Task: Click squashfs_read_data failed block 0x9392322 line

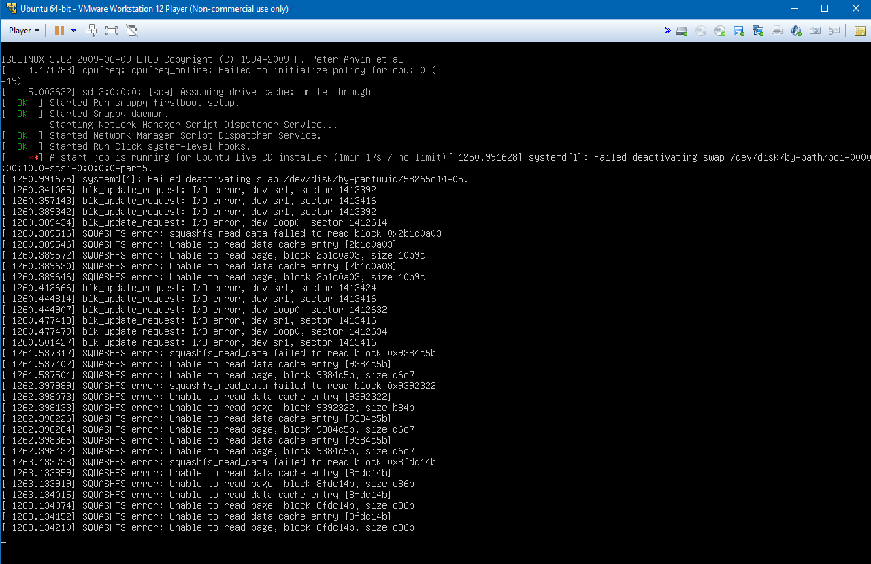Action: pos(218,386)
